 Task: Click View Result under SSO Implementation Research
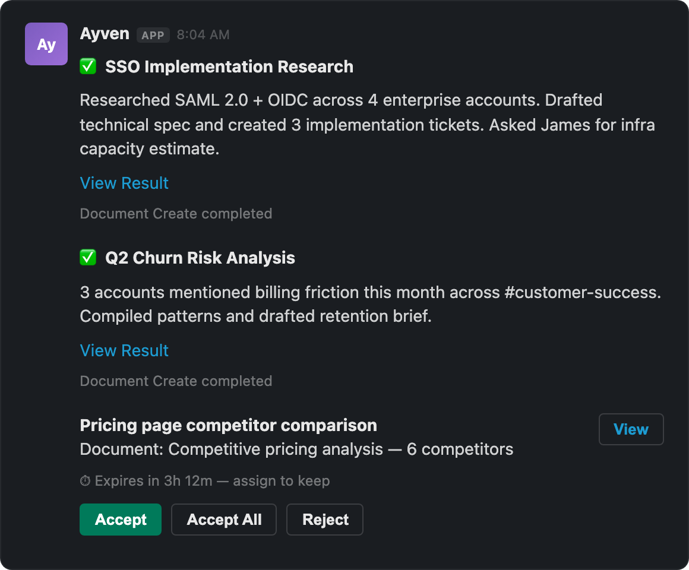coord(124,183)
